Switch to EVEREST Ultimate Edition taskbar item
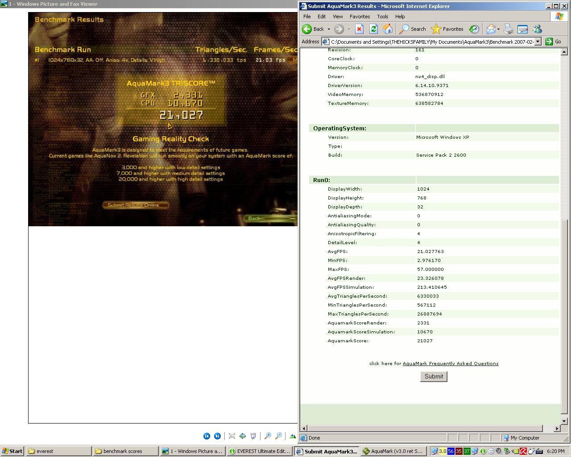Image resolution: width=571 pixels, height=457 pixels. [x=259, y=451]
